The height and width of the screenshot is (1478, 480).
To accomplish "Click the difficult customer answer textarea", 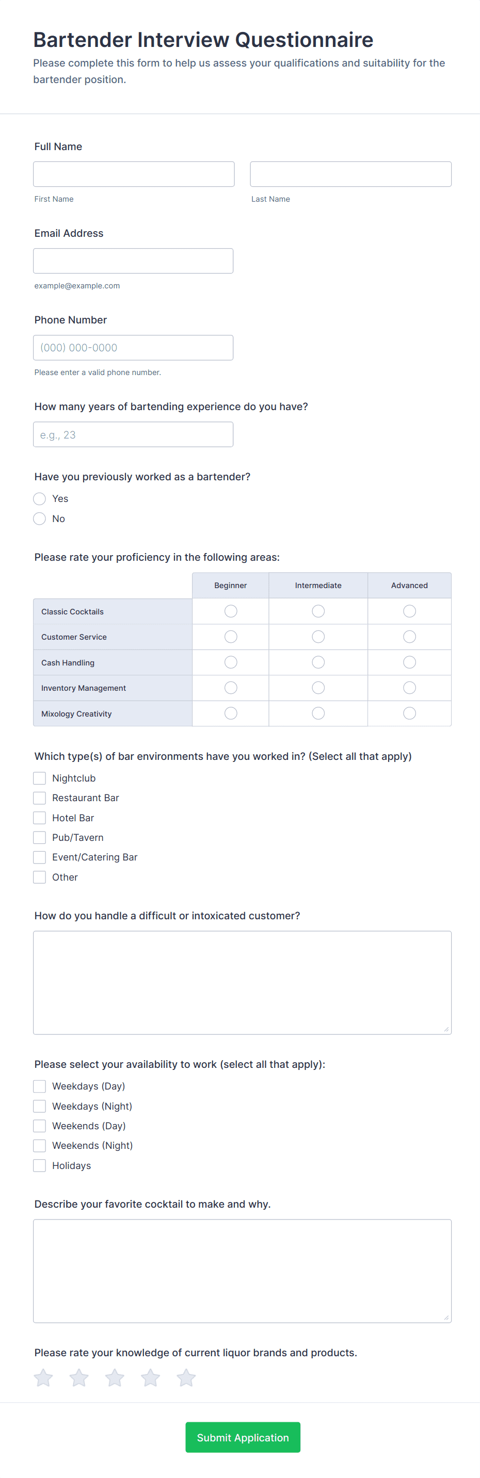I will click(242, 982).
